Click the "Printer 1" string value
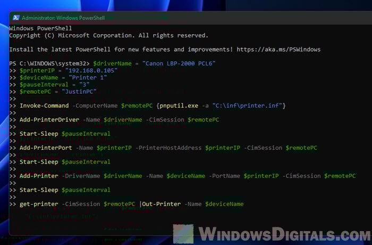The image size is (372, 245). [x=88, y=78]
